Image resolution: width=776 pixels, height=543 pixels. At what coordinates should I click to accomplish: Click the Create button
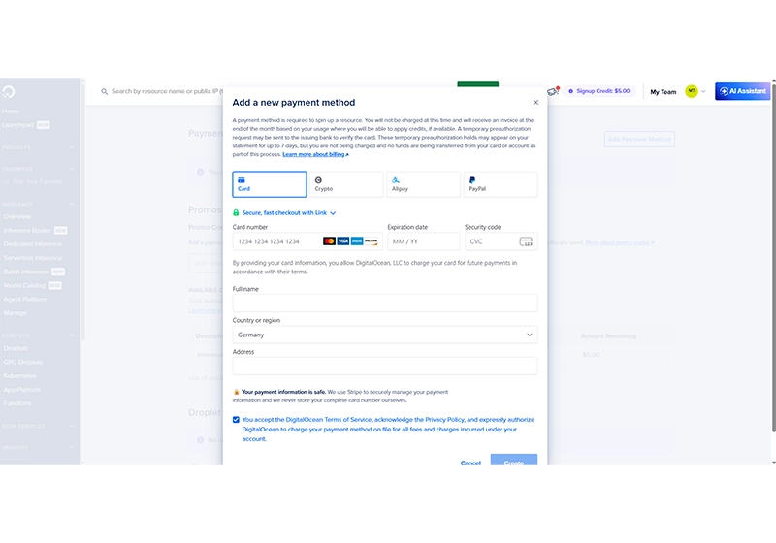tap(514, 460)
